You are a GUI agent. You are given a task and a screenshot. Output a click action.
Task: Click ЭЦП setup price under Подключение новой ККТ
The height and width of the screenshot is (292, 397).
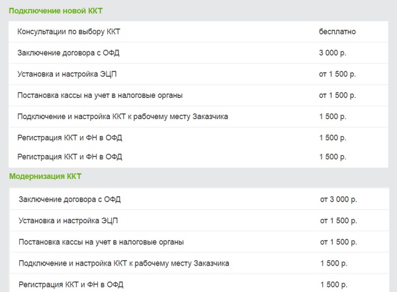click(x=337, y=73)
